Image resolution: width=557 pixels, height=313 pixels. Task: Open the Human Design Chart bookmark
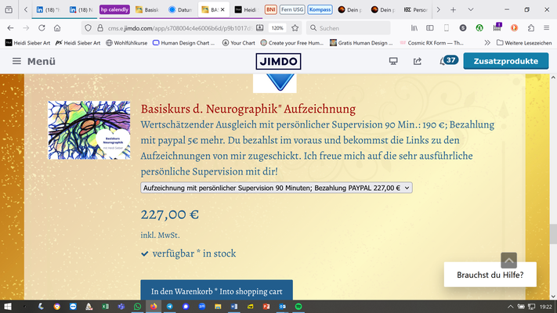coord(183,42)
